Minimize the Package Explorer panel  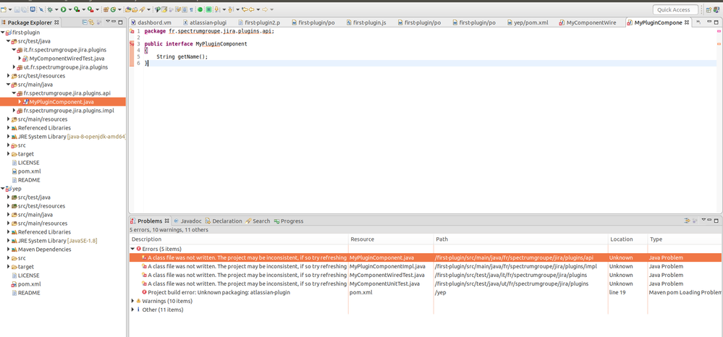114,21
